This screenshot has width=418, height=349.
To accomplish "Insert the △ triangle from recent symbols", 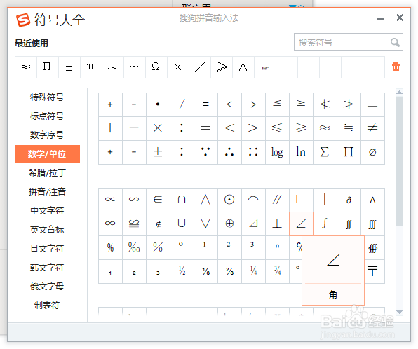I will (x=243, y=67).
